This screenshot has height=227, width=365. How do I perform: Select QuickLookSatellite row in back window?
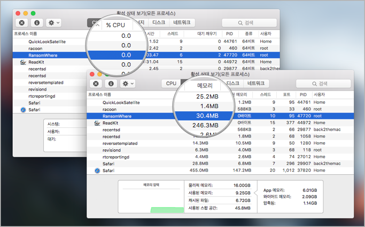[146, 42]
